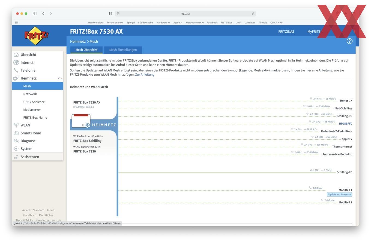Open the Facebook bookmark
This screenshot has width=371, height=242.
point(212,23)
